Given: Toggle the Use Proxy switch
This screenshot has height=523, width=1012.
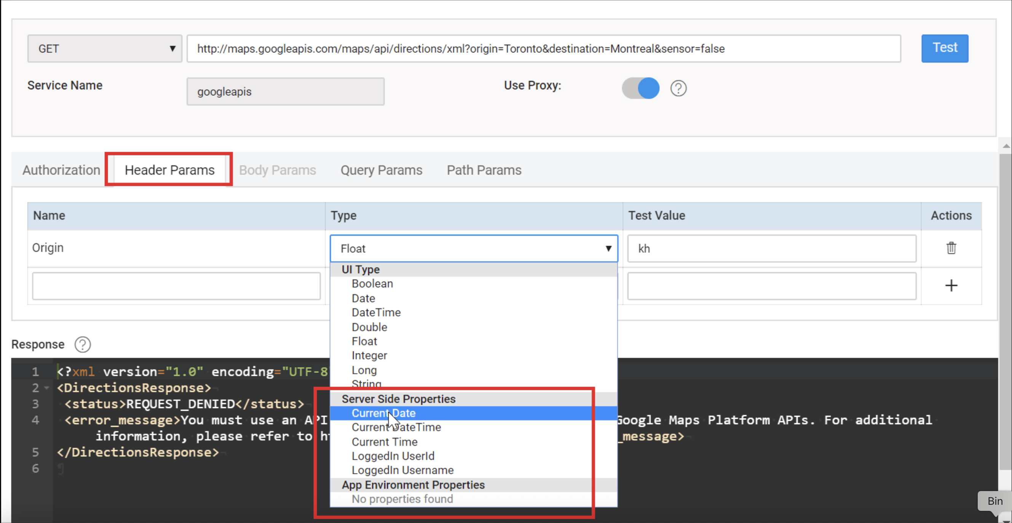Looking at the screenshot, I should click(640, 88).
